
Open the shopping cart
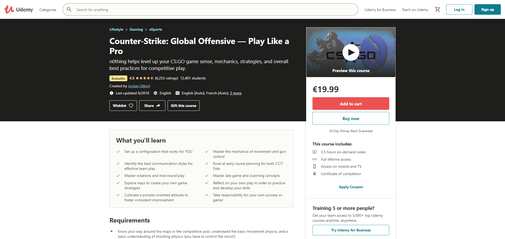click(437, 9)
